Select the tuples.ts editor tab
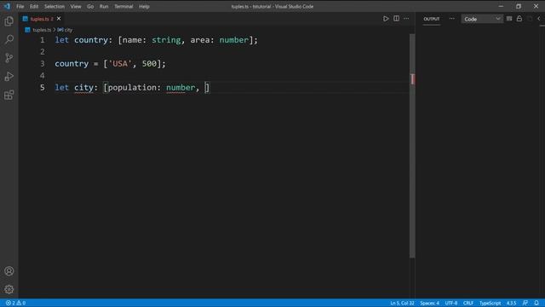This screenshot has height=307, width=545. (42, 19)
